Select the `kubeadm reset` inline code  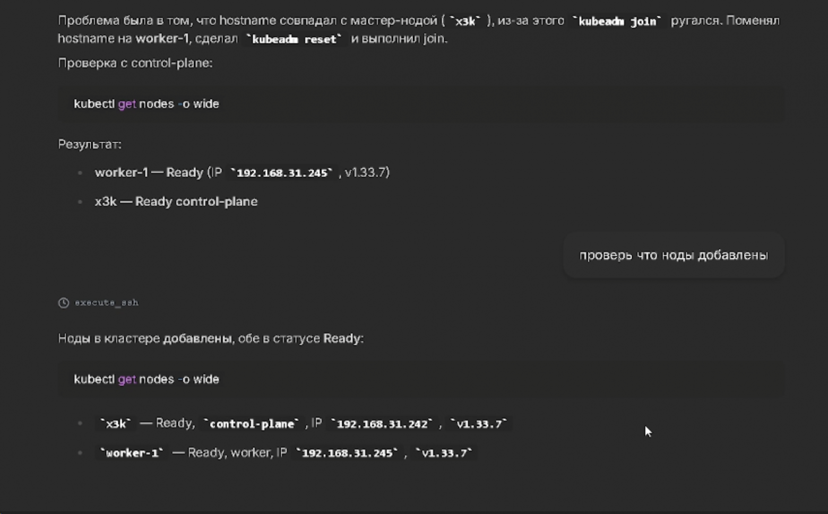(x=294, y=40)
